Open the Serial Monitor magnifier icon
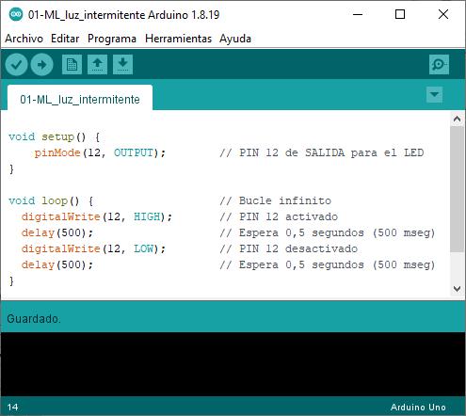The image size is (466, 416). [439, 65]
